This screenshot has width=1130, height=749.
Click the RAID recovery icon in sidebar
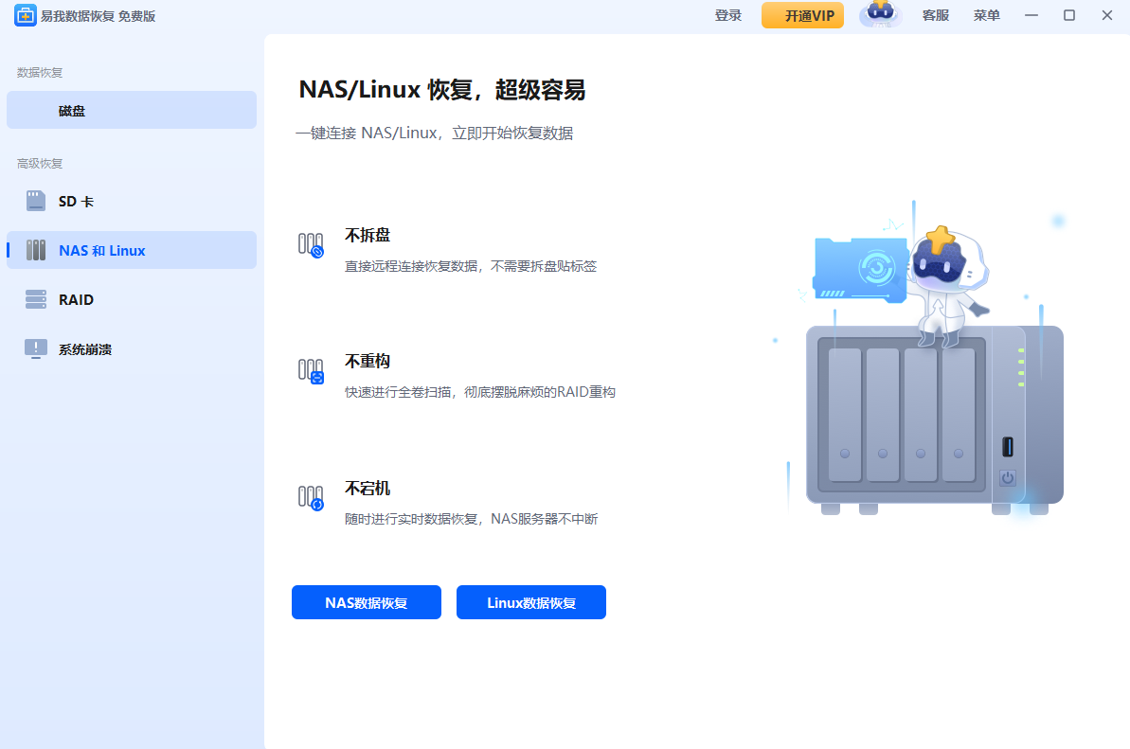36,299
